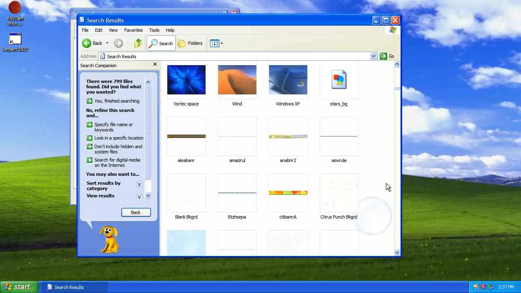Select the citbannA image thumbnail
Screen dimensions: 521x293
(288, 193)
